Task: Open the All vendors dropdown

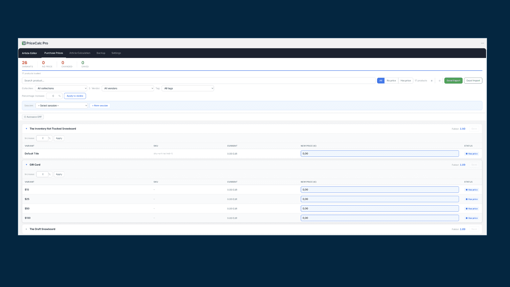Action: point(128,88)
